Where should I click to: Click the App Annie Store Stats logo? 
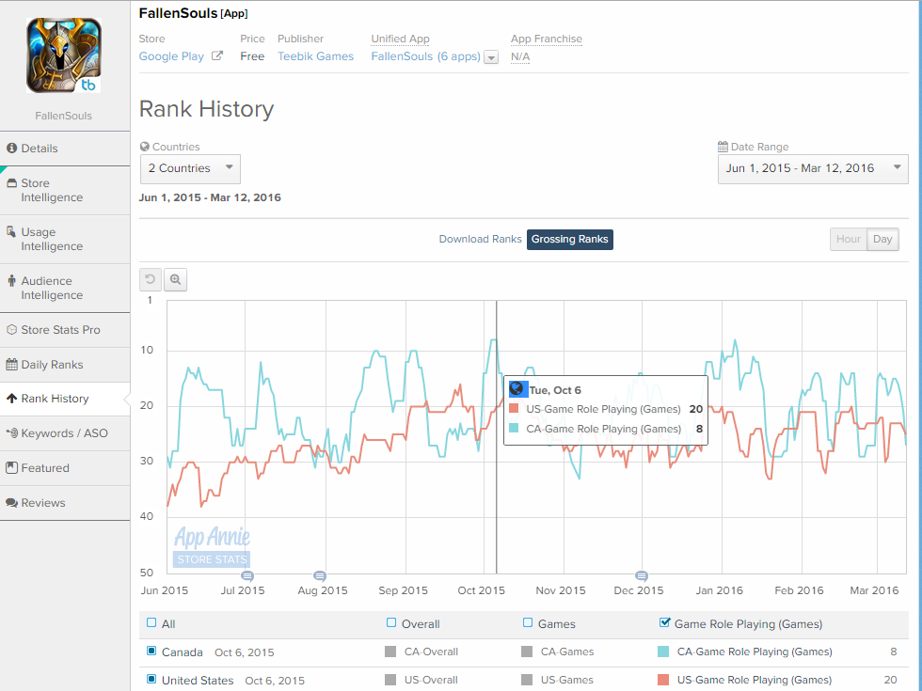(212, 546)
